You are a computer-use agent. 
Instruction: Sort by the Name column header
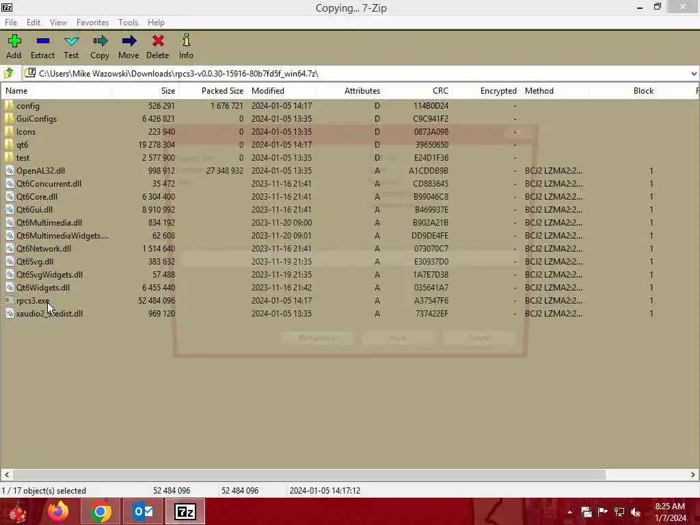click(55, 91)
